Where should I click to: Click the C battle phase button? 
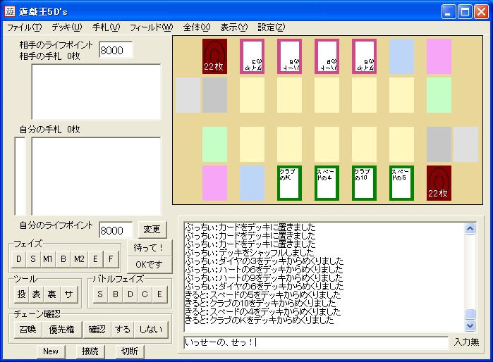pos(145,294)
